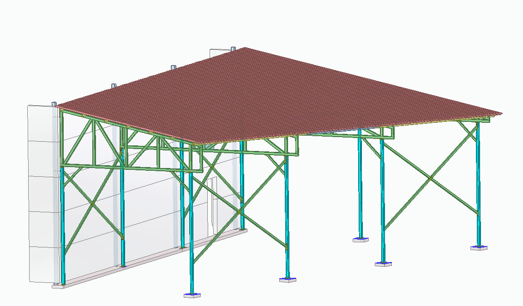The height and width of the screenshot is (306, 523).
Task: Click the front-most column's concrete footing
Action: [x=192, y=295]
